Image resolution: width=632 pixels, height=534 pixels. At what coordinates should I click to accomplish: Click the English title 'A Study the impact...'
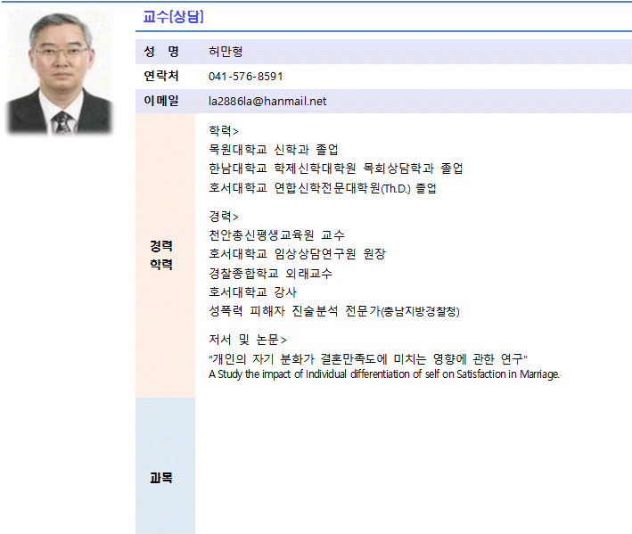(384, 374)
